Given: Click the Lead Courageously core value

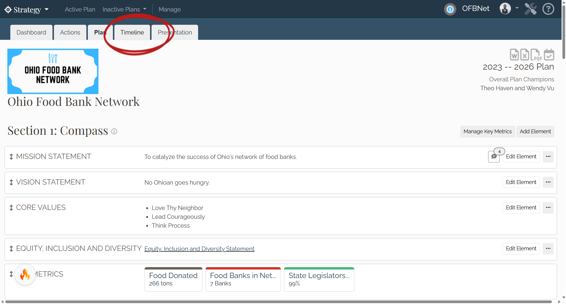Looking at the screenshot, I should (178, 217).
